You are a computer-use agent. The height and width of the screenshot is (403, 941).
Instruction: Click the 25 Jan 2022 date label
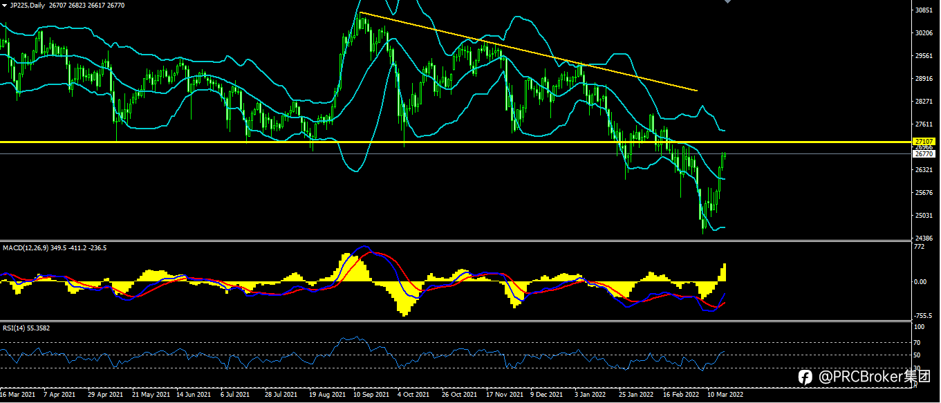635,395
